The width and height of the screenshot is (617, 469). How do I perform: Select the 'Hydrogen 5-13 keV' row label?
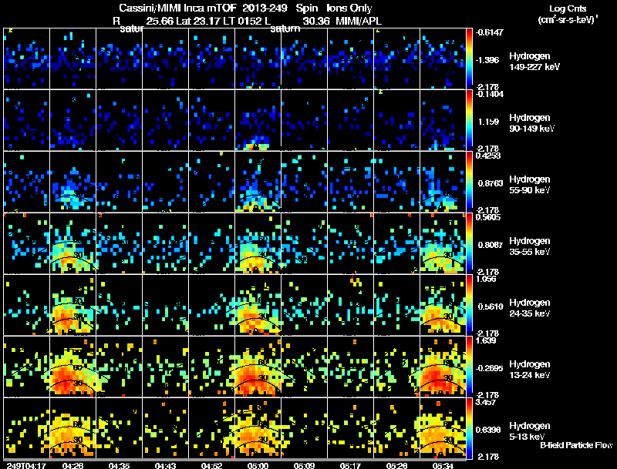point(530,431)
